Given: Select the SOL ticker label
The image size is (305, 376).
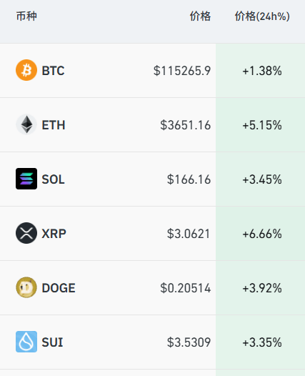Looking at the screenshot, I should (x=53, y=179).
